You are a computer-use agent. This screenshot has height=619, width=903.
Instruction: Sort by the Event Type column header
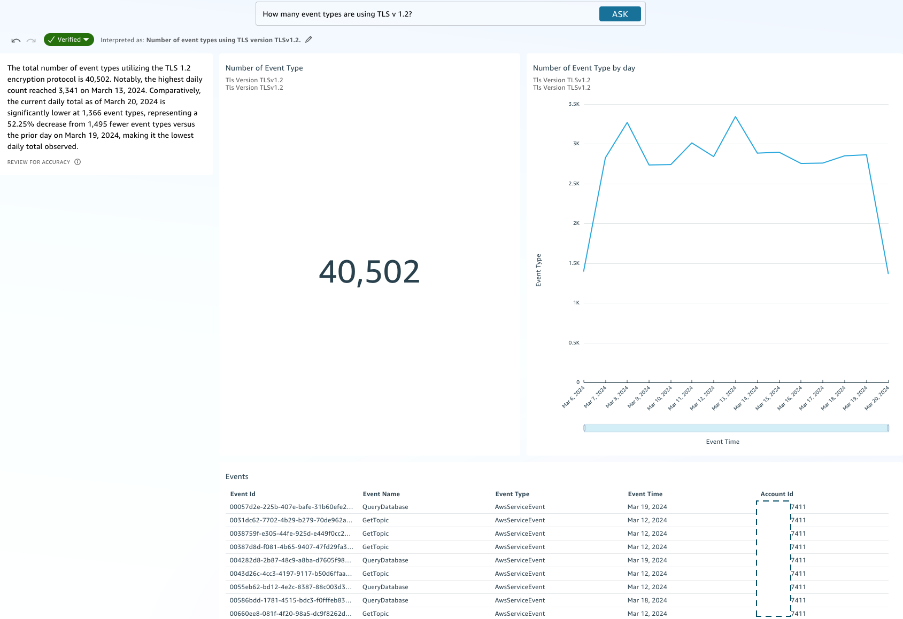(x=512, y=494)
